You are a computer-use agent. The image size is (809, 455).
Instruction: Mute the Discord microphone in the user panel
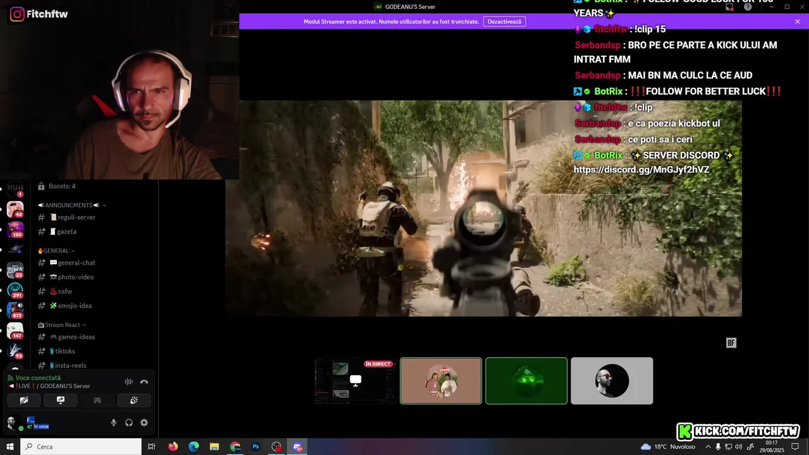click(x=114, y=423)
